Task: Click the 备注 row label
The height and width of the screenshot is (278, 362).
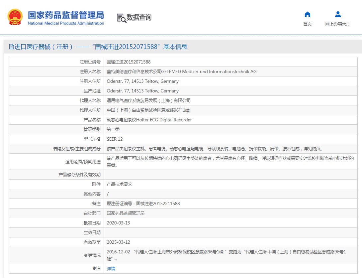Action: tap(96, 204)
